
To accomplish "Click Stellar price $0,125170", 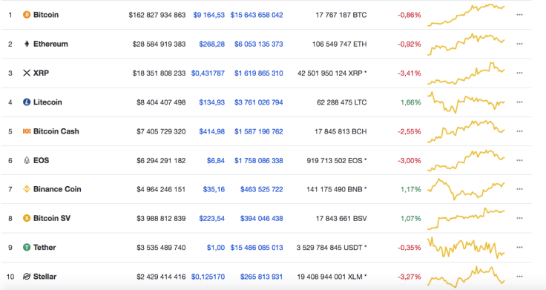I will click(x=208, y=277).
